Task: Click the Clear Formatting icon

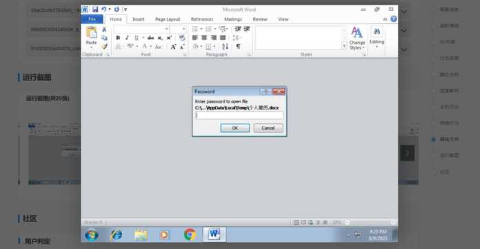Action: click(182, 38)
